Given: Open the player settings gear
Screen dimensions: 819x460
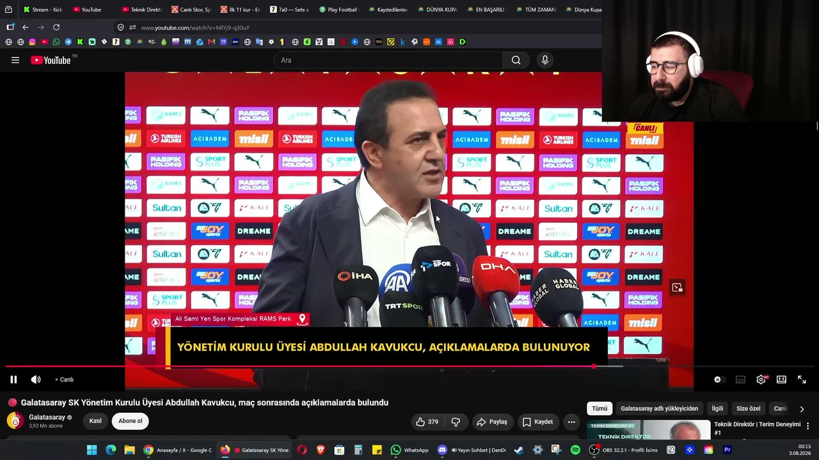Looking at the screenshot, I should [761, 379].
